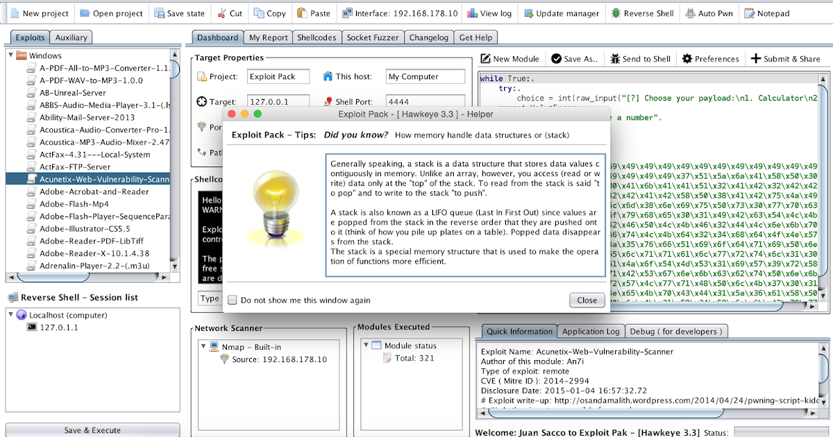Open the Debug (for developers) tab

pos(677,332)
